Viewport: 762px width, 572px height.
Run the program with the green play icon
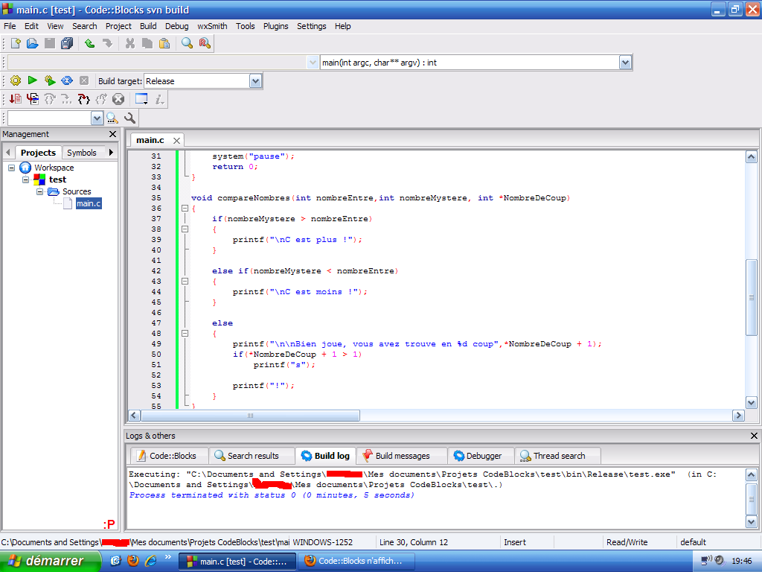pyautogui.click(x=32, y=80)
